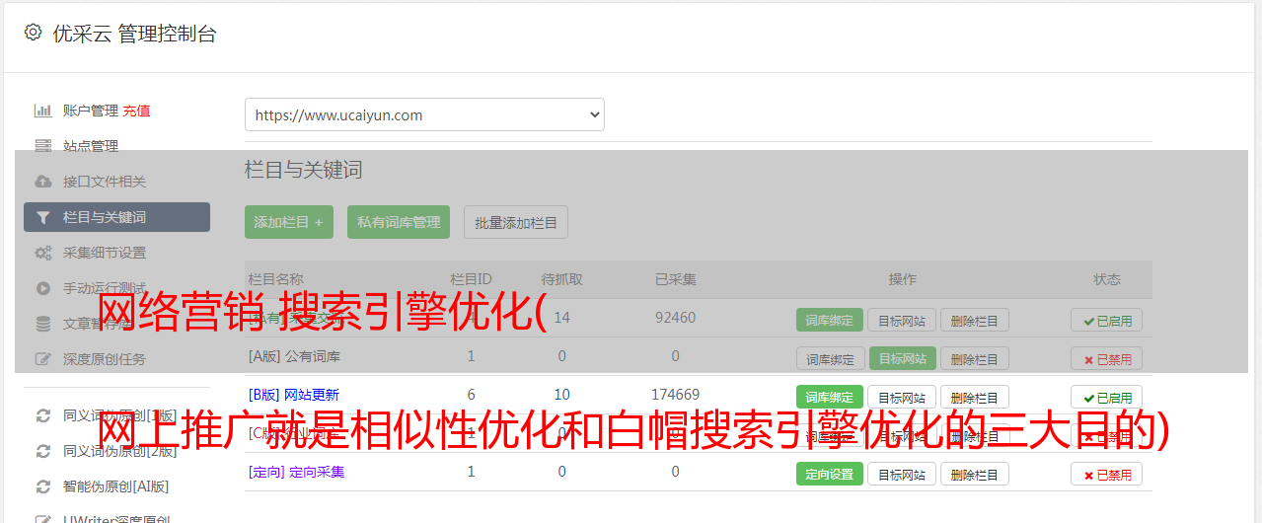Click the edit icon for 深度原创任务
Image resolution: width=1262 pixels, height=523 pixels.
pos(42,359)
